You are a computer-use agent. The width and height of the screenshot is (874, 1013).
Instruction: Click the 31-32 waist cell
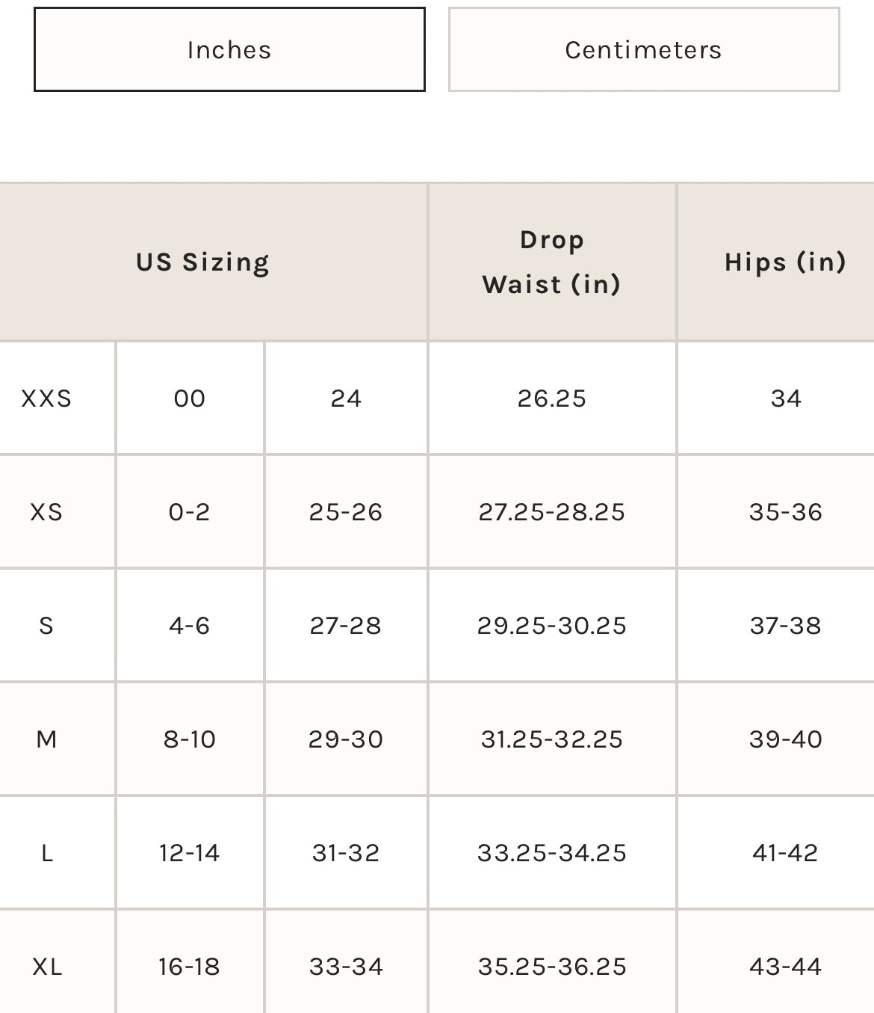click(346, 853)
